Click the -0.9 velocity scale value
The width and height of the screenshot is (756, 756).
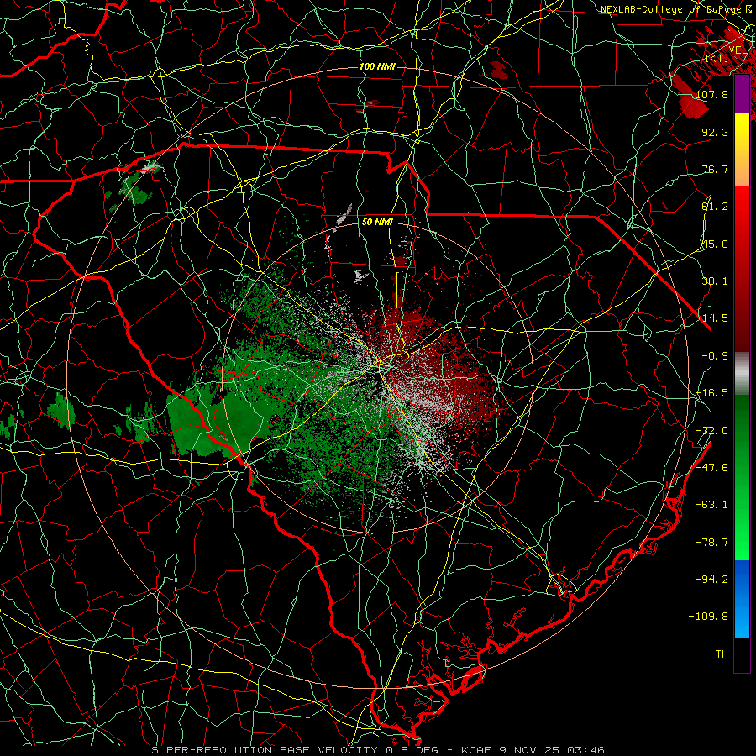coord(715,356)
